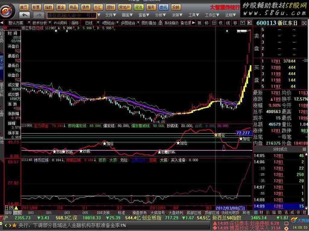The width and height of the screenshot is (309, 231).
Task: Expand the 技术分析 dropdown arrow
Action: (50, 23)
